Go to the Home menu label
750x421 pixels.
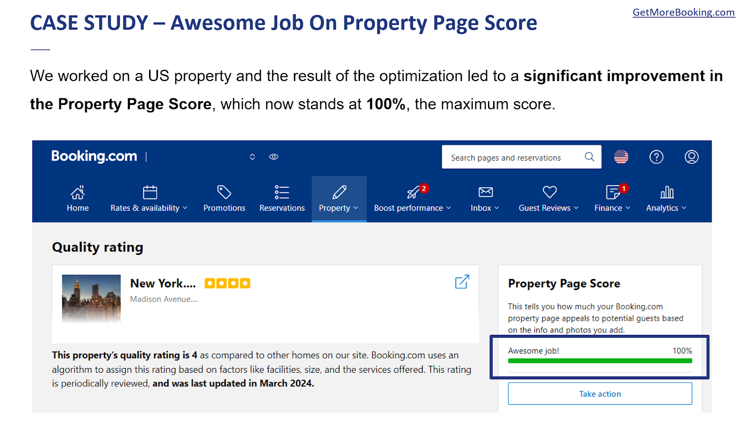click(78, 208)
